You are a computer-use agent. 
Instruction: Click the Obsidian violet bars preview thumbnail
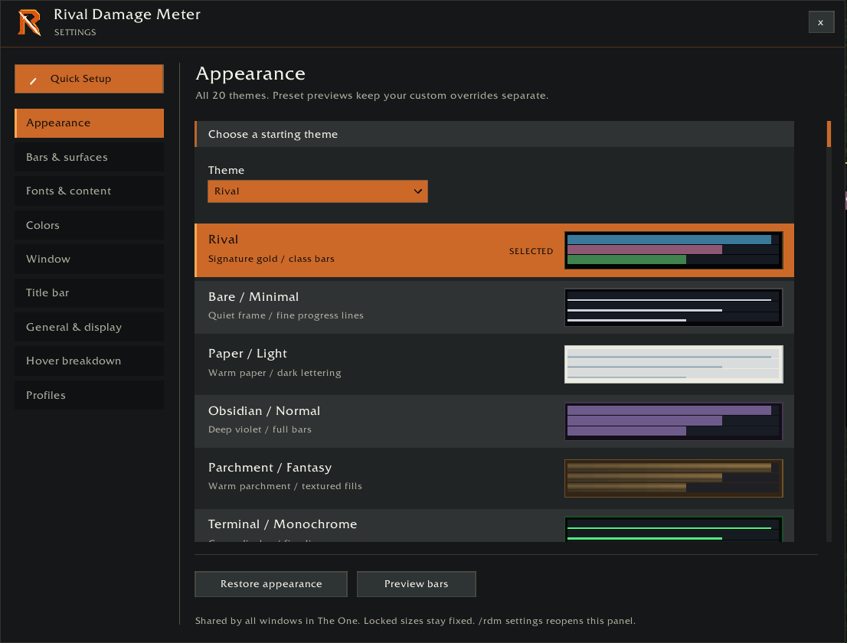click(674, 422)
